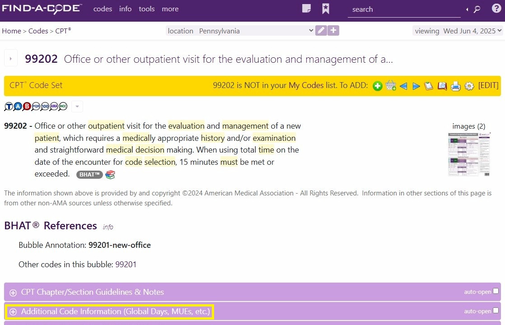Click the highlighted word 'evaluation'
Screen dimensions: 505x325
click(x=186, y=126)
